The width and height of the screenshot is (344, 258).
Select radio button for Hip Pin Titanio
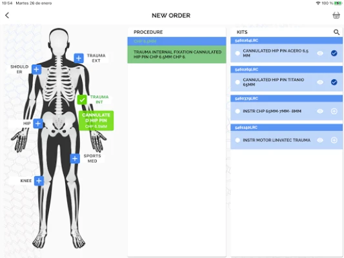click(x=238, y=82)
